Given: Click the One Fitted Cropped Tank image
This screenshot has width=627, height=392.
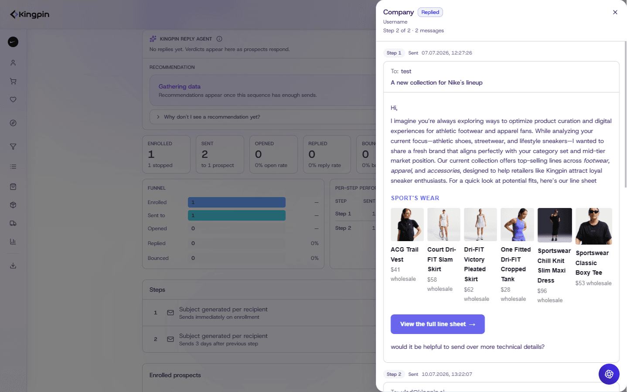Looking at the screenshot, I should pyautogui.click(x=517, y=225).
